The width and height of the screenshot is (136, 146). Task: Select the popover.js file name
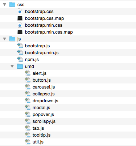(x=43, y=115)
